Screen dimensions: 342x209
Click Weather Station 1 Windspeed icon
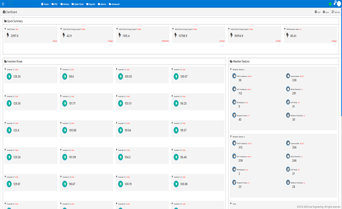pos(234,102)
